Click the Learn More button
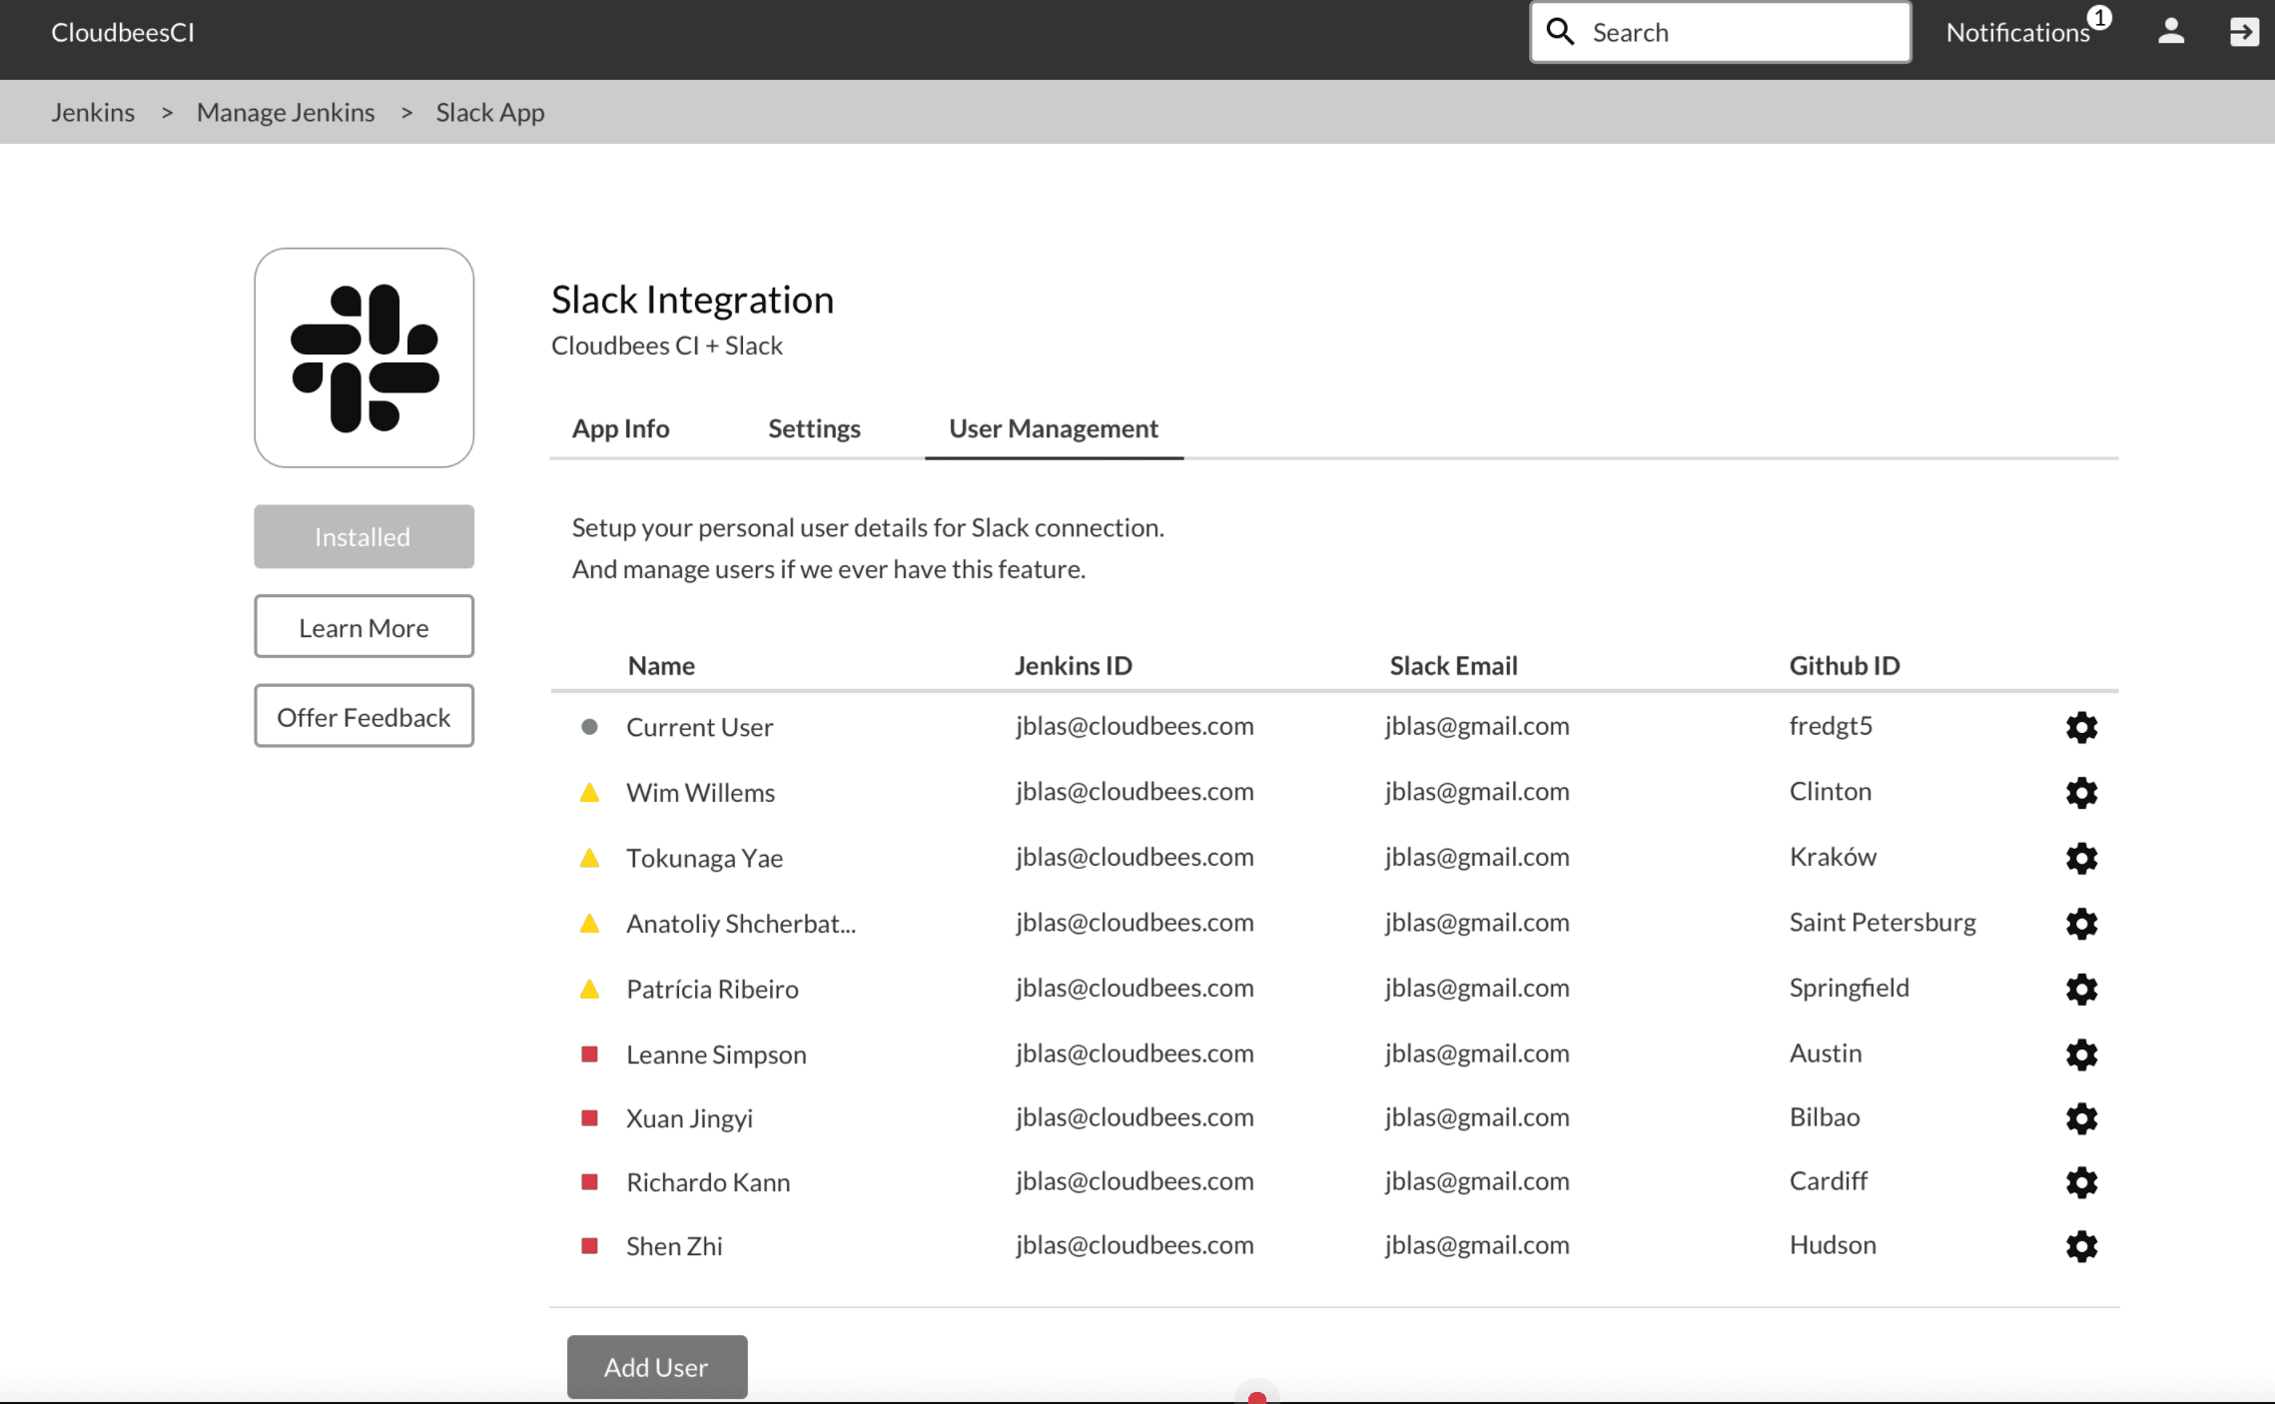The image size is (2275, 1404). point(364,627)
